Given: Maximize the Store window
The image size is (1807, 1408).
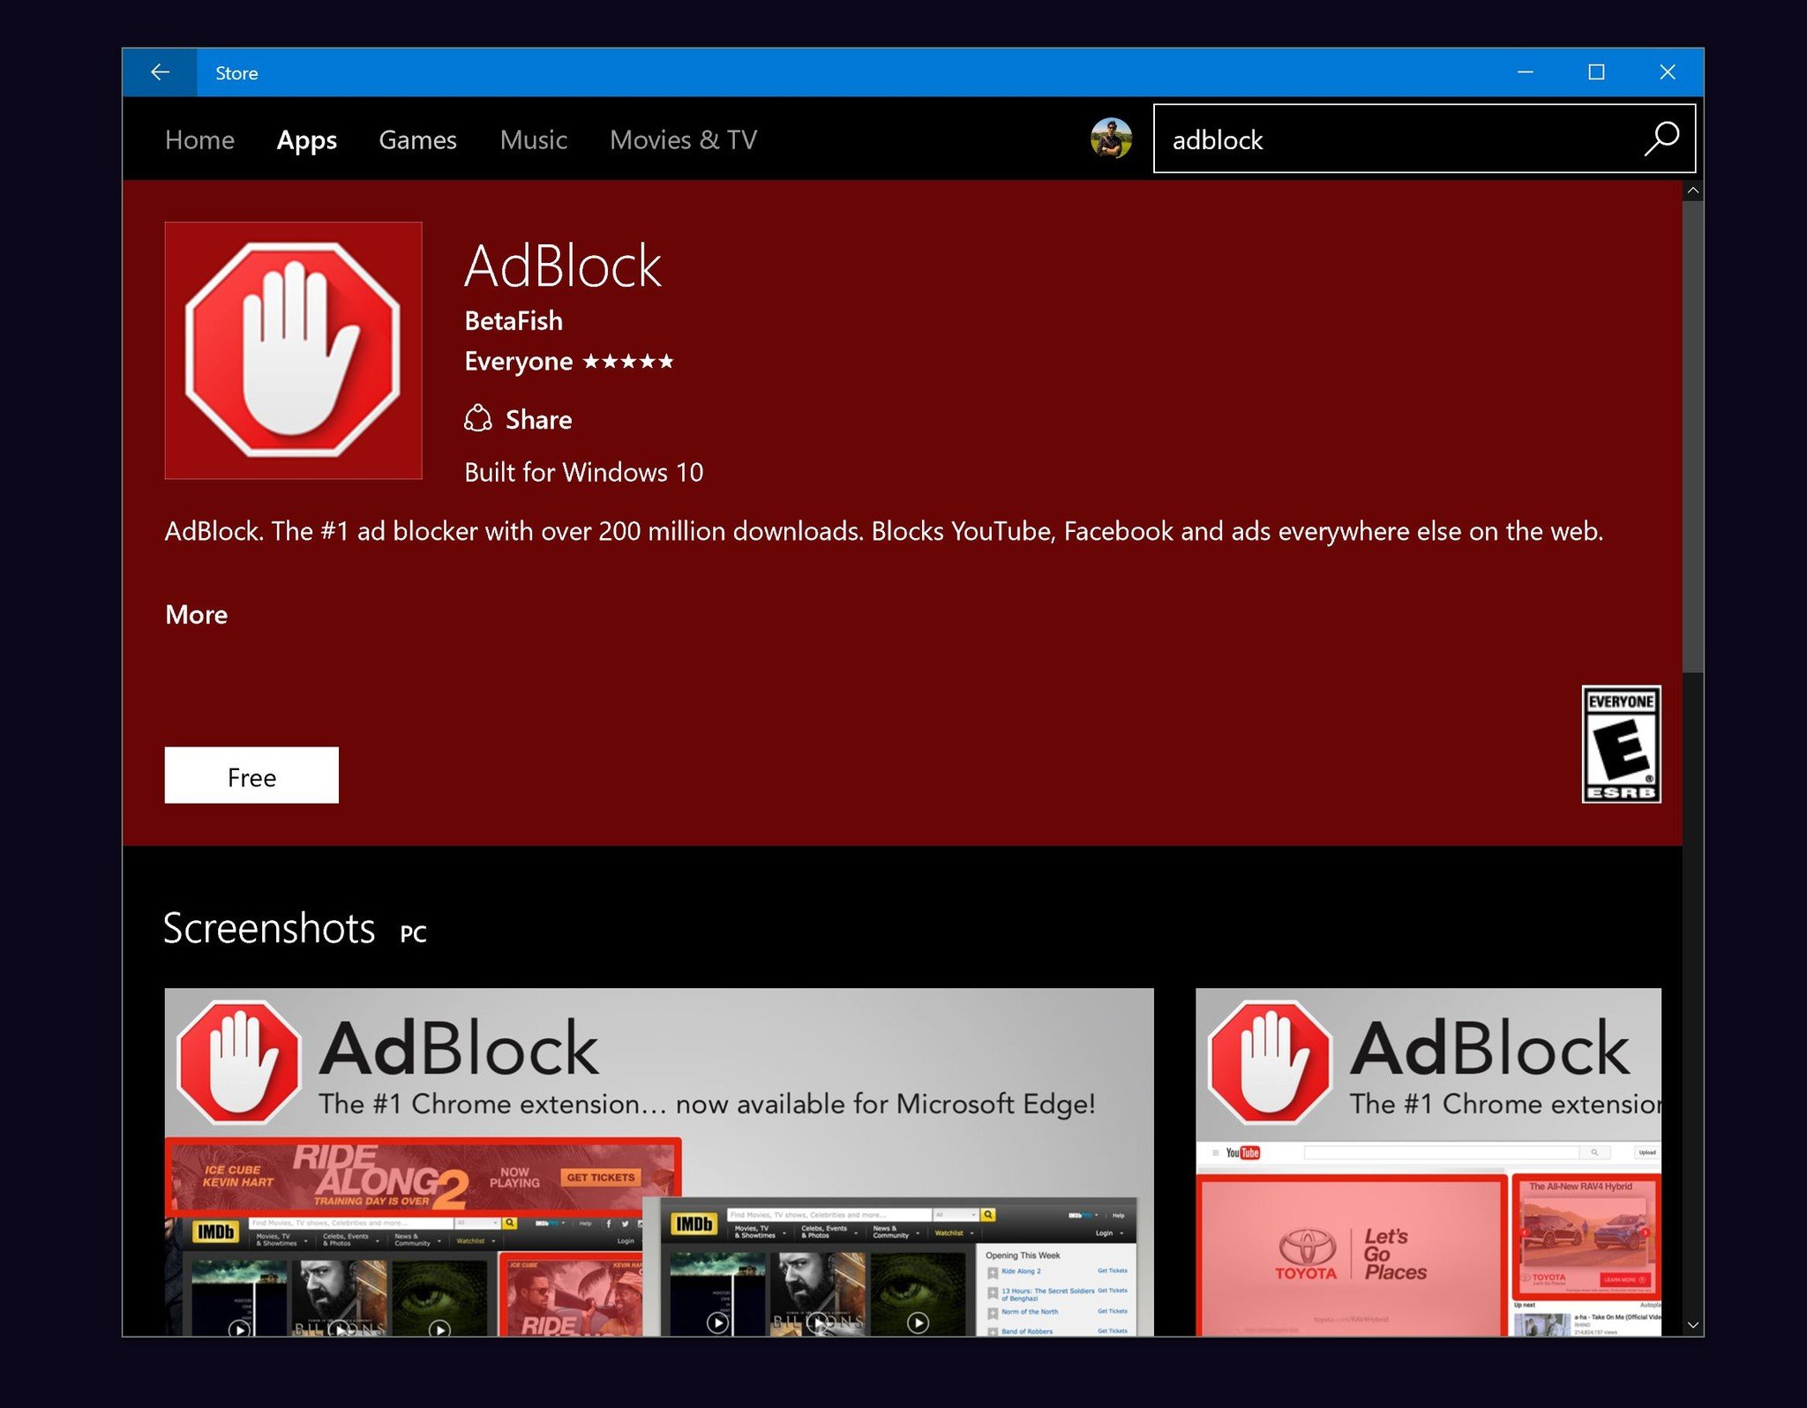Looking at the screenshot, I should pyautogui.click(x=1596, y=72).
